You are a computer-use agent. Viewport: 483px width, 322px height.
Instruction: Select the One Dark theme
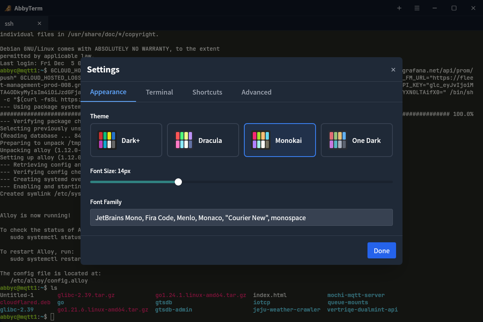pyautogui.click(x=357, y=140)
